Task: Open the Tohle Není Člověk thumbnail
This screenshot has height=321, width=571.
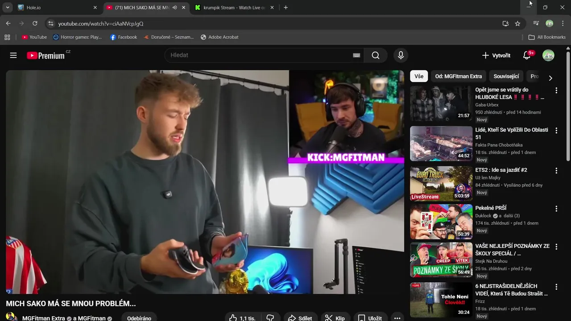Action: pyautogui.click(x=441, y=300)
